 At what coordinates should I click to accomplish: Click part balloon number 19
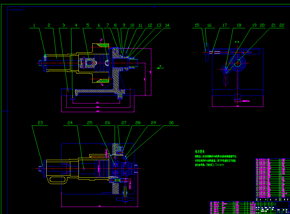coord(254,25)
